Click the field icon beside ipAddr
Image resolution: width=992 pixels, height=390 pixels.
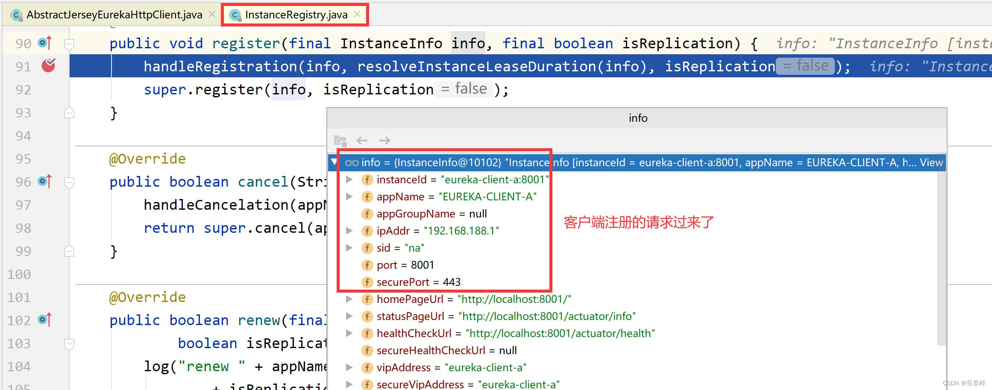pos(367,231)
